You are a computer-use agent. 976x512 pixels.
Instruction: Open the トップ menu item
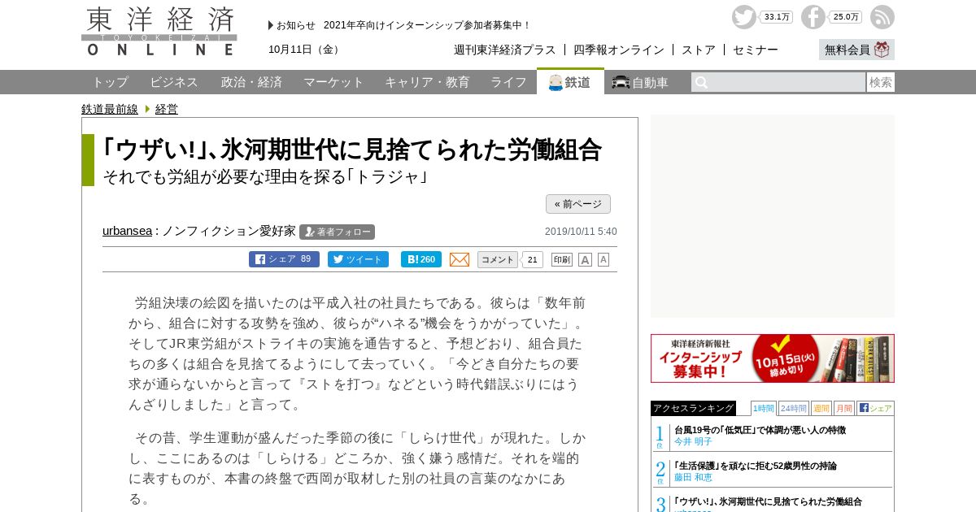pyautogui.click(x=110, y=82)
